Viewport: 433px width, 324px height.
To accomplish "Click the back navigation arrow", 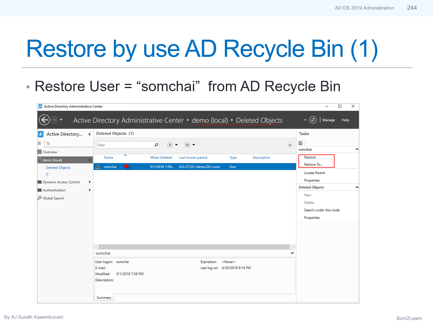I will [44, 120].
